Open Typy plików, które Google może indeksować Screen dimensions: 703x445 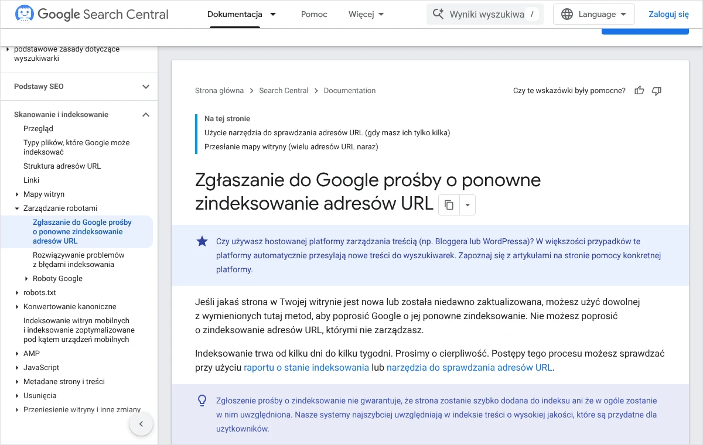pos(77,148)
